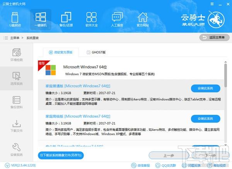Select the 下载文件 step in the sidebar

click(x=16, y=126)
